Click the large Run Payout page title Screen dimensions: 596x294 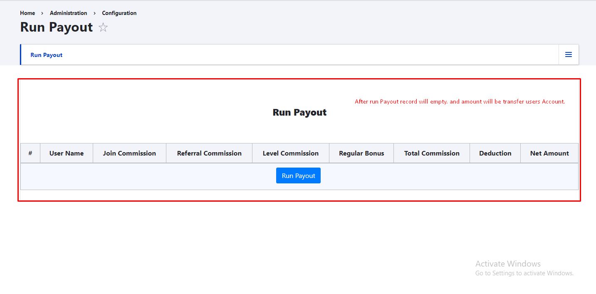click(x=57, y=27)
